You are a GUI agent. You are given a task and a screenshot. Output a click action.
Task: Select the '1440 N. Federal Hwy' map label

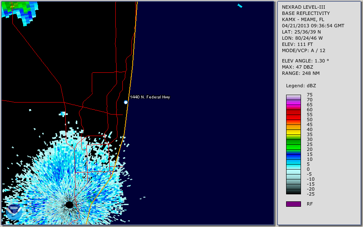tap(150, 97)
